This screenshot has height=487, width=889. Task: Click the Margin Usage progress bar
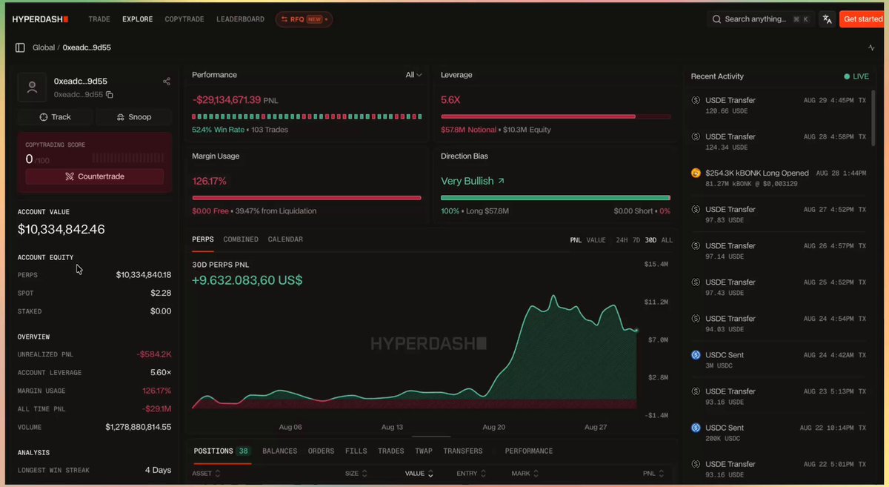tap(307, 198)
